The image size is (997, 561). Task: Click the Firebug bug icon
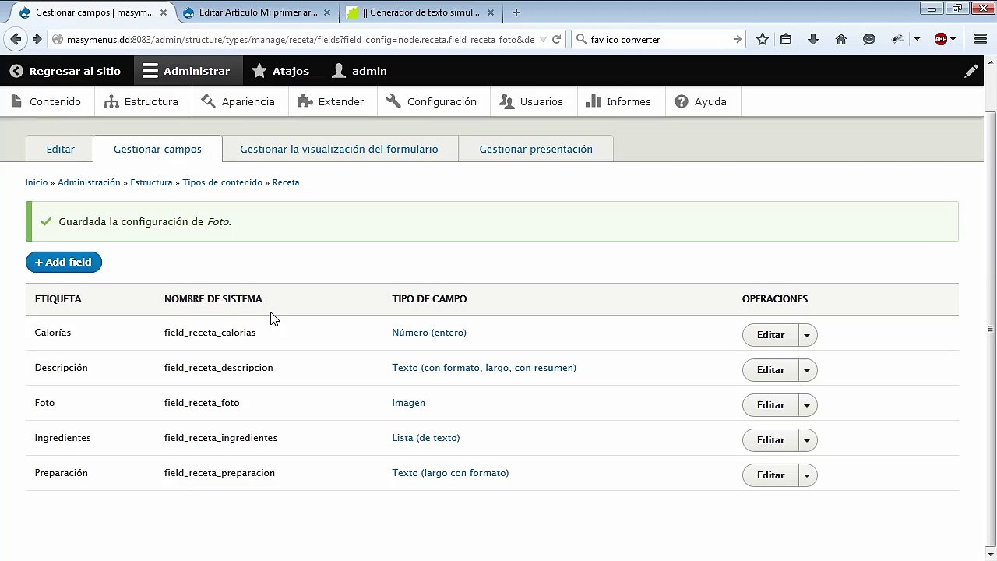898,40
